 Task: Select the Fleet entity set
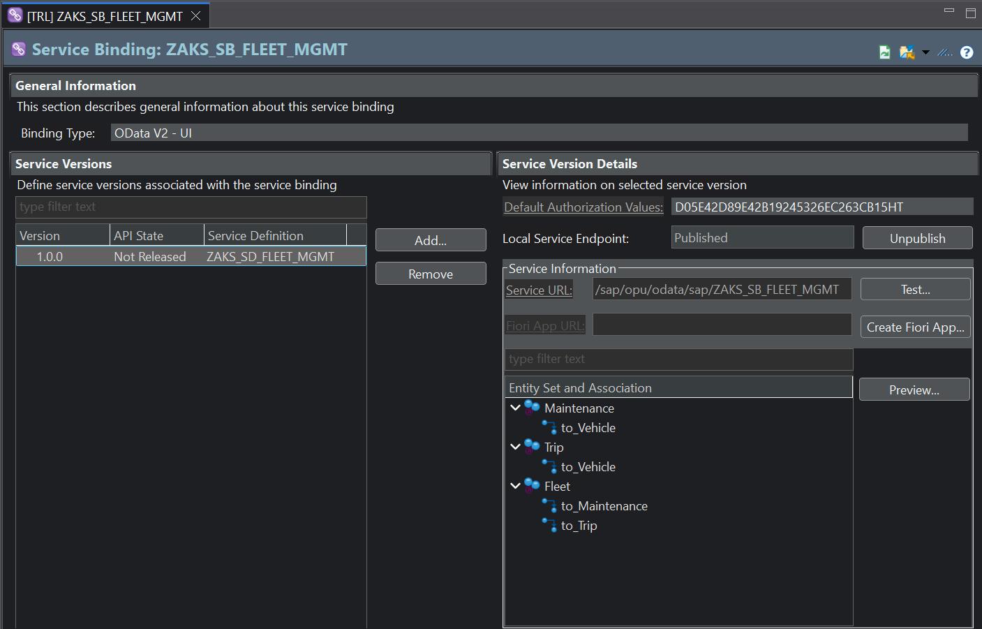click(557, 487)
